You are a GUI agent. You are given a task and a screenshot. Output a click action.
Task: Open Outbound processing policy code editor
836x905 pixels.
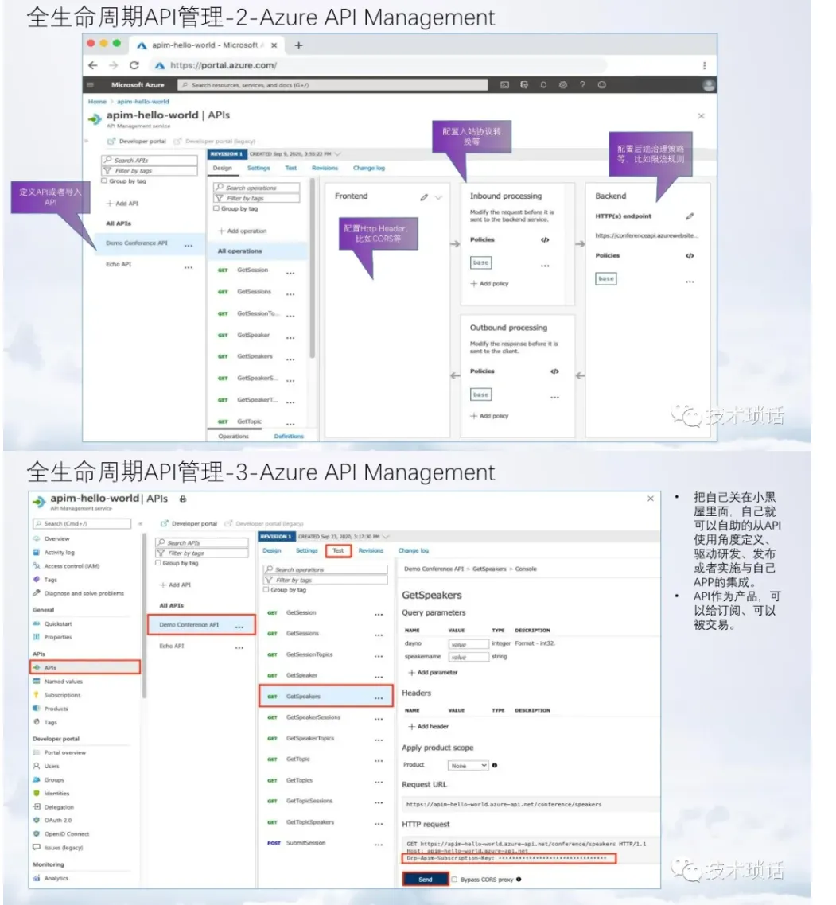pyautogui.click(x=555, y=371)
